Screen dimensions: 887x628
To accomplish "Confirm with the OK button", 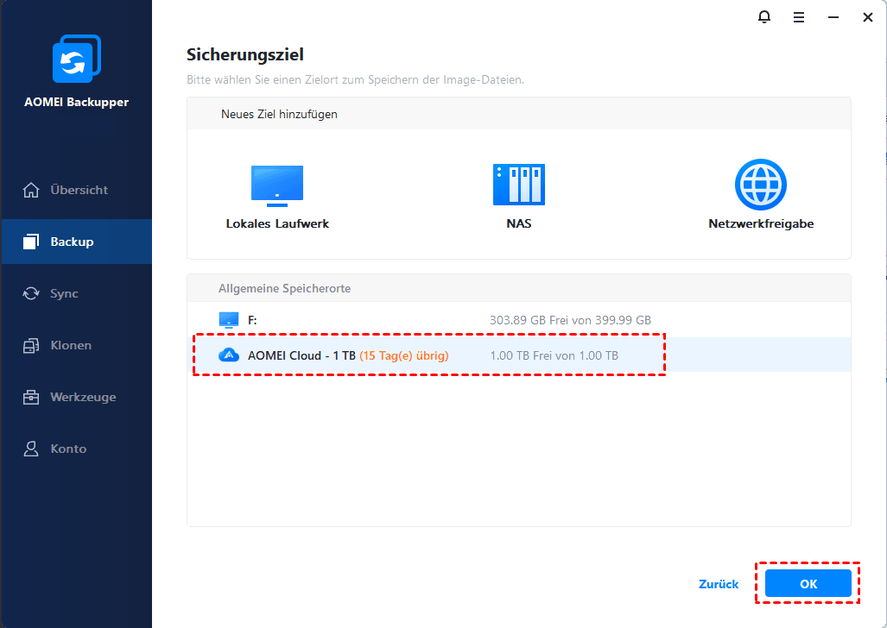I will [x=808, y=583].
